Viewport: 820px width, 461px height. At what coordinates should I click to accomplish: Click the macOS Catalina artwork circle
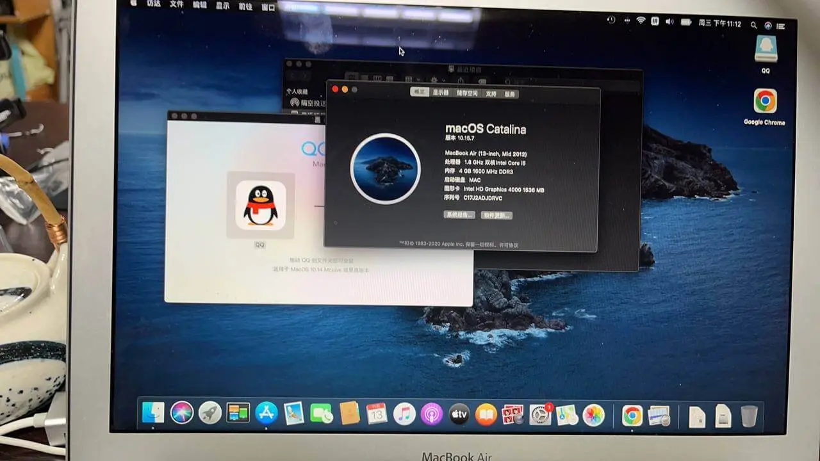click(x=385, y=168)
